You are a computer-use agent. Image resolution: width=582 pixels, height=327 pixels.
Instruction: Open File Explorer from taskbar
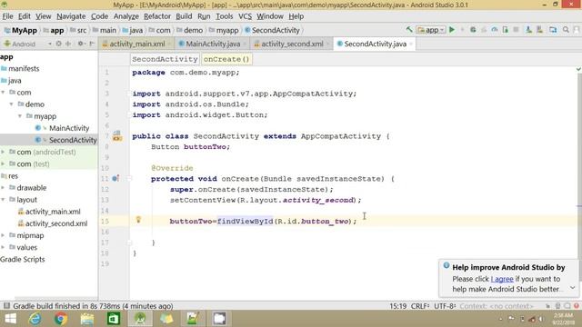click(87, 319)
